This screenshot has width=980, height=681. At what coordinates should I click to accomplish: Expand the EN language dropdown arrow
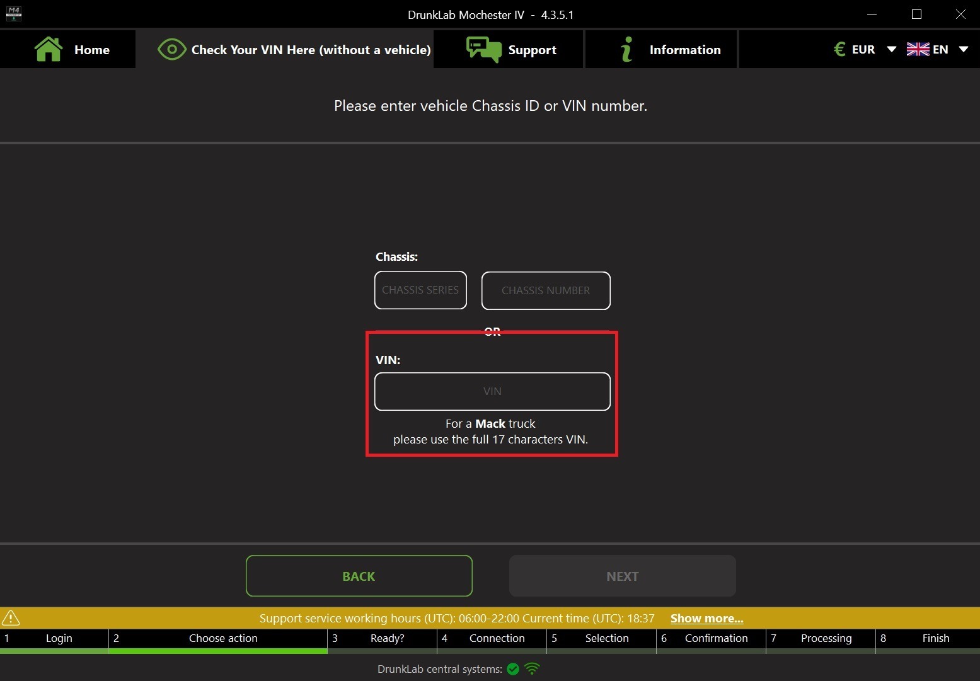coord(963,49)
